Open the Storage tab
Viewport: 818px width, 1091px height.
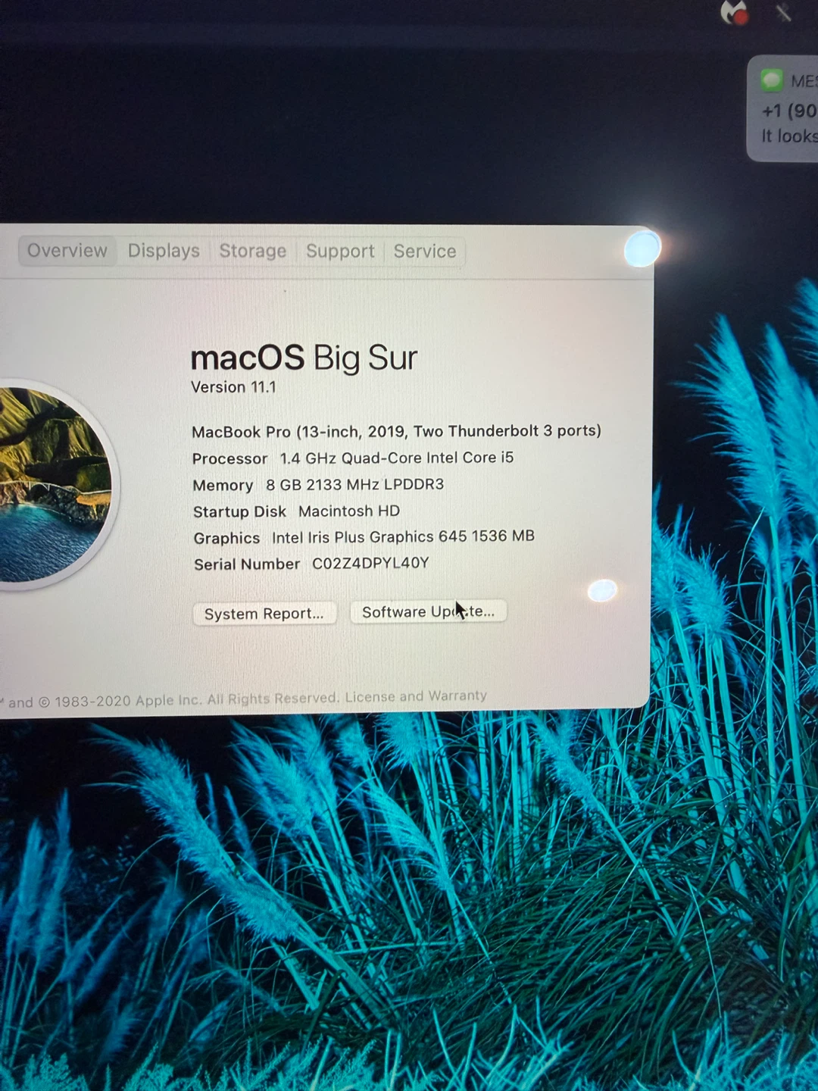tap(253, 251)
